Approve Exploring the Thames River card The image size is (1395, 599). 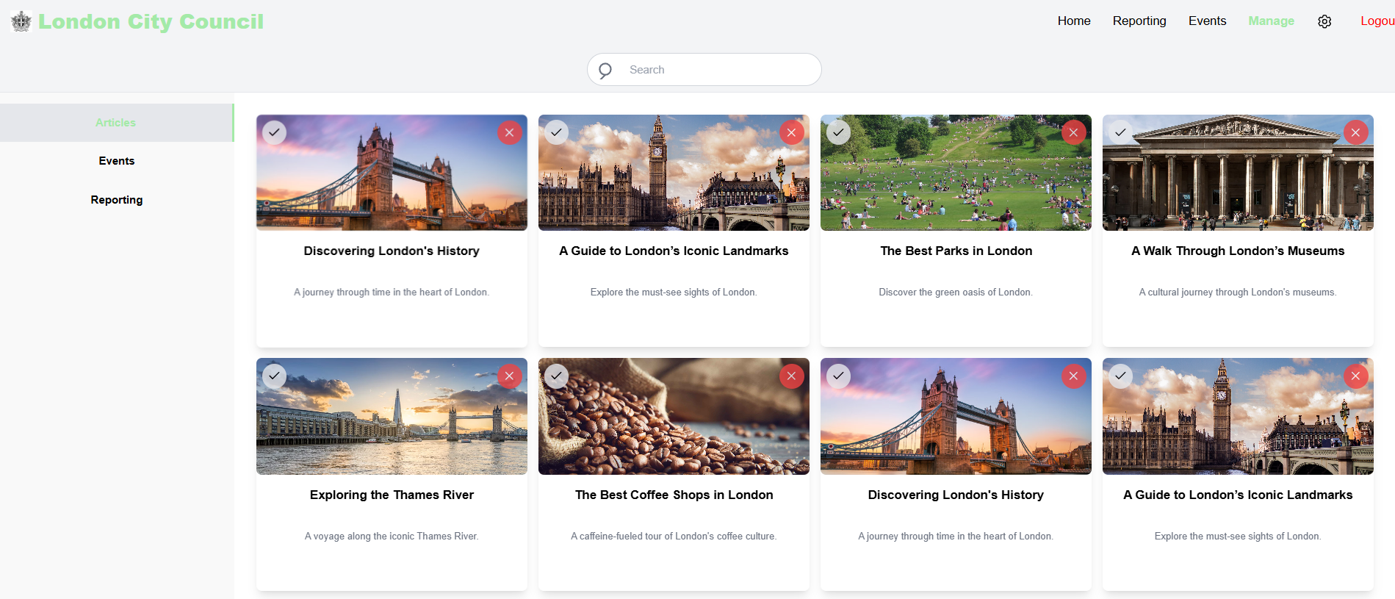(275, 376)
